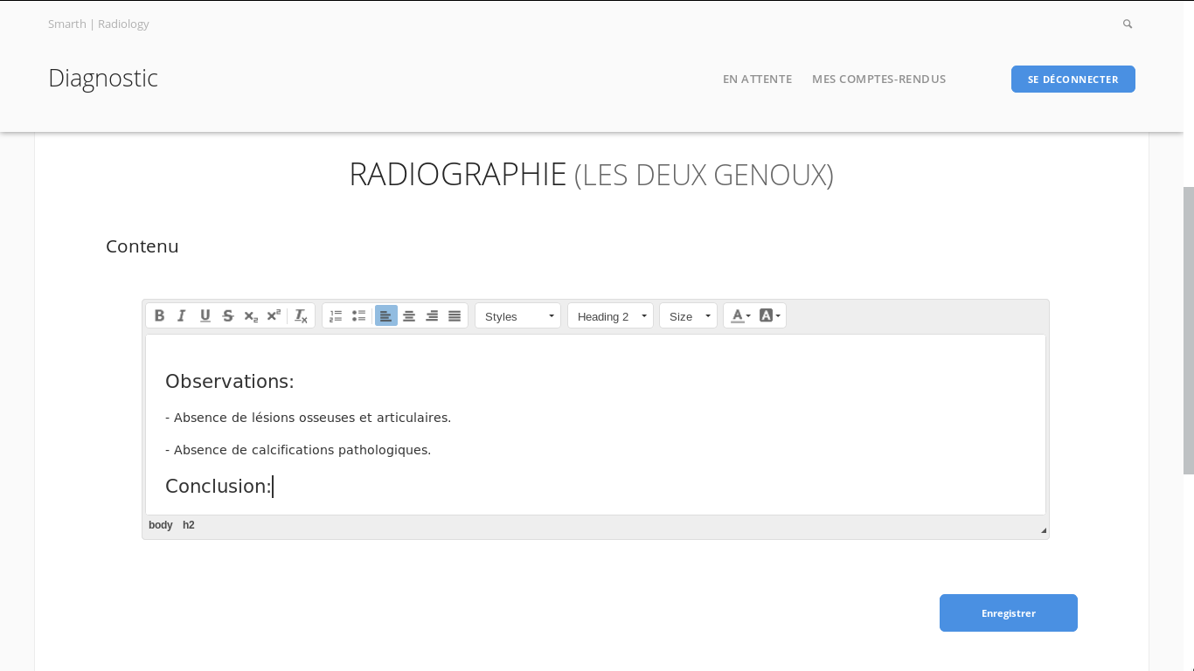Insert a numbered list

click(336, 315)
